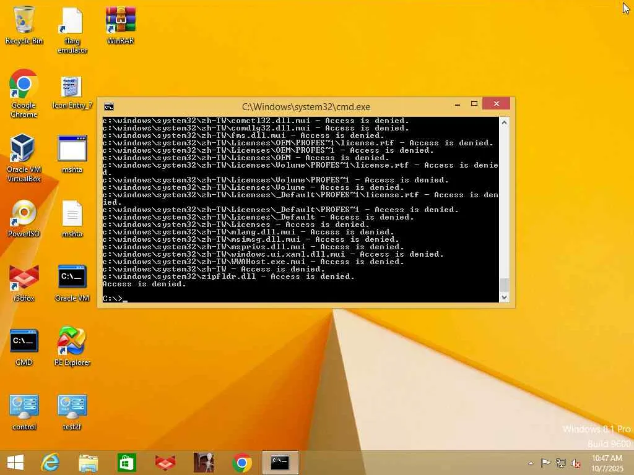Maximize the cmd.exe window
634x475 pixels.
click(474, 104)
